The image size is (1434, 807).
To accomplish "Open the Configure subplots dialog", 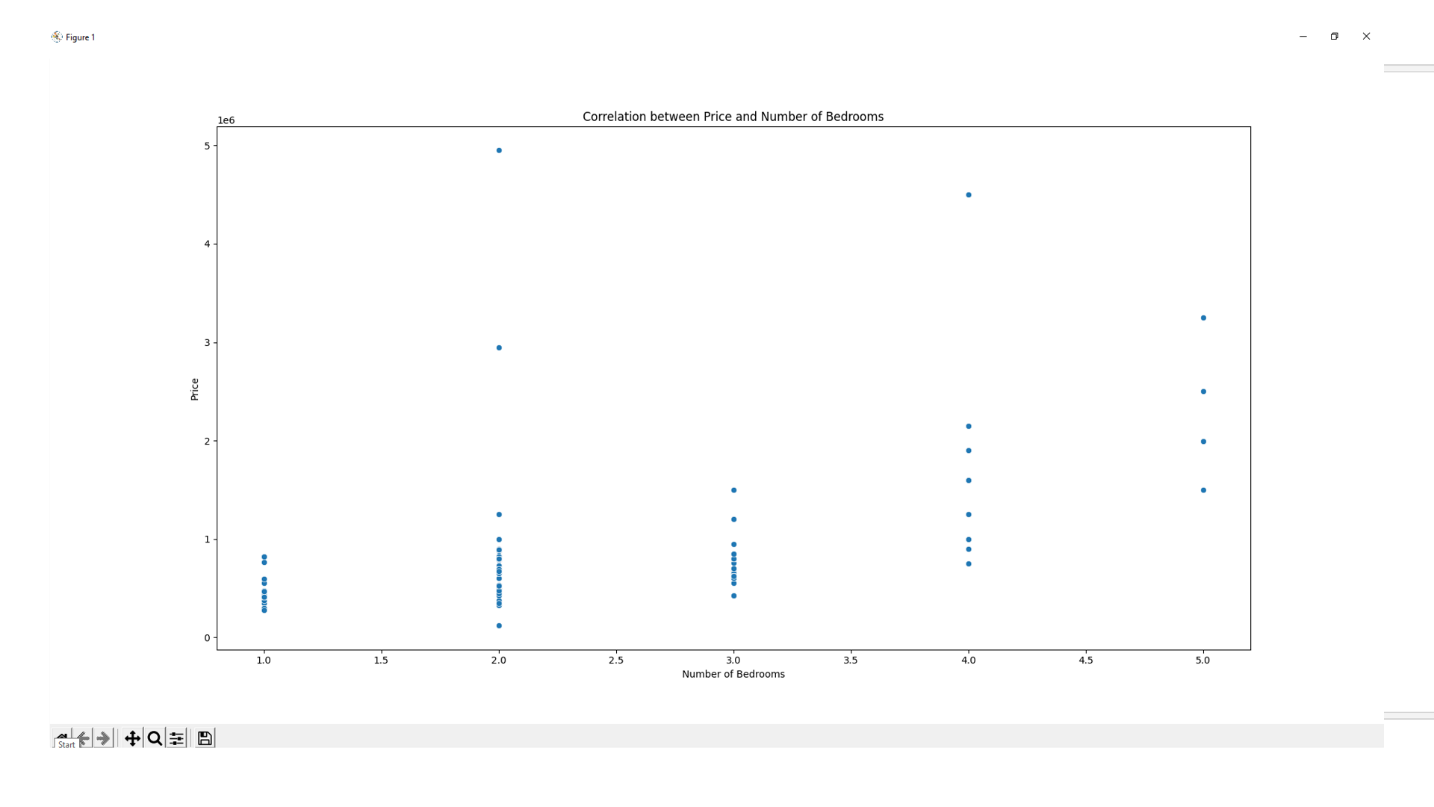I will click(176, 738).
